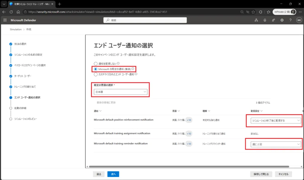Click the browser refresh icon
Image resolution: width=304 pixels, height=180 pixels.
(x=11, y=12)
